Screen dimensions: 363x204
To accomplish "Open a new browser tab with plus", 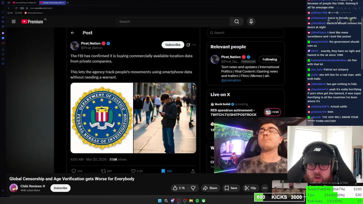I will [68, 3].
